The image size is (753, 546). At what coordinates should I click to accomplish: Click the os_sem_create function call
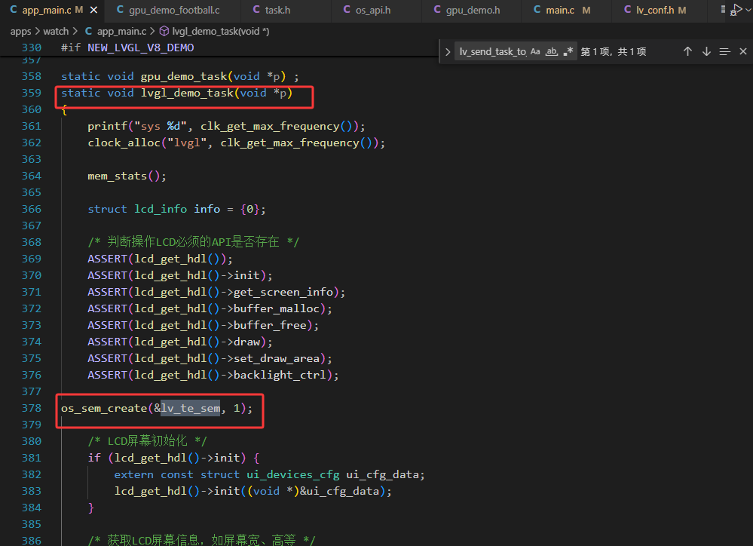click(104, 408)
